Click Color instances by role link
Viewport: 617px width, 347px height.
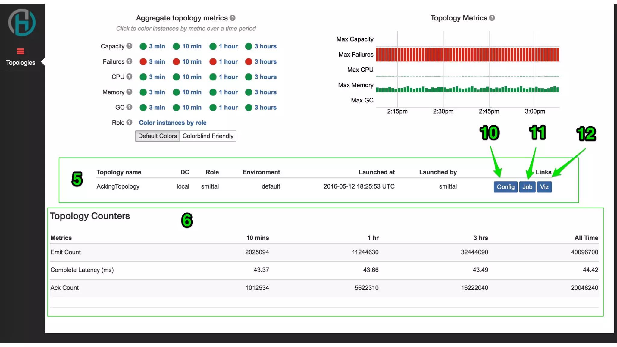click(172, 123)
